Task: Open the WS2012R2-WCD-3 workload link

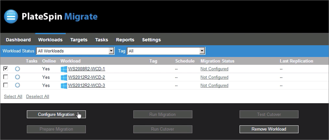Action: point(86,85)
